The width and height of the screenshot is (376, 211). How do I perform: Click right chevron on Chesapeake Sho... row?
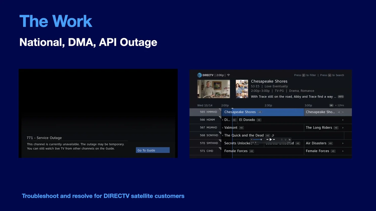(343, 112)
